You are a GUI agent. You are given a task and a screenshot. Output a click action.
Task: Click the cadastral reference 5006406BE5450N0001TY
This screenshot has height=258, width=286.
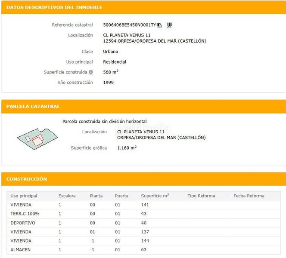(130, 25)
